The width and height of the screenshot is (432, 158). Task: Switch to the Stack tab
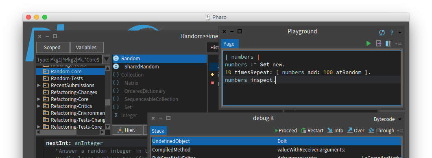pos(158,131)
